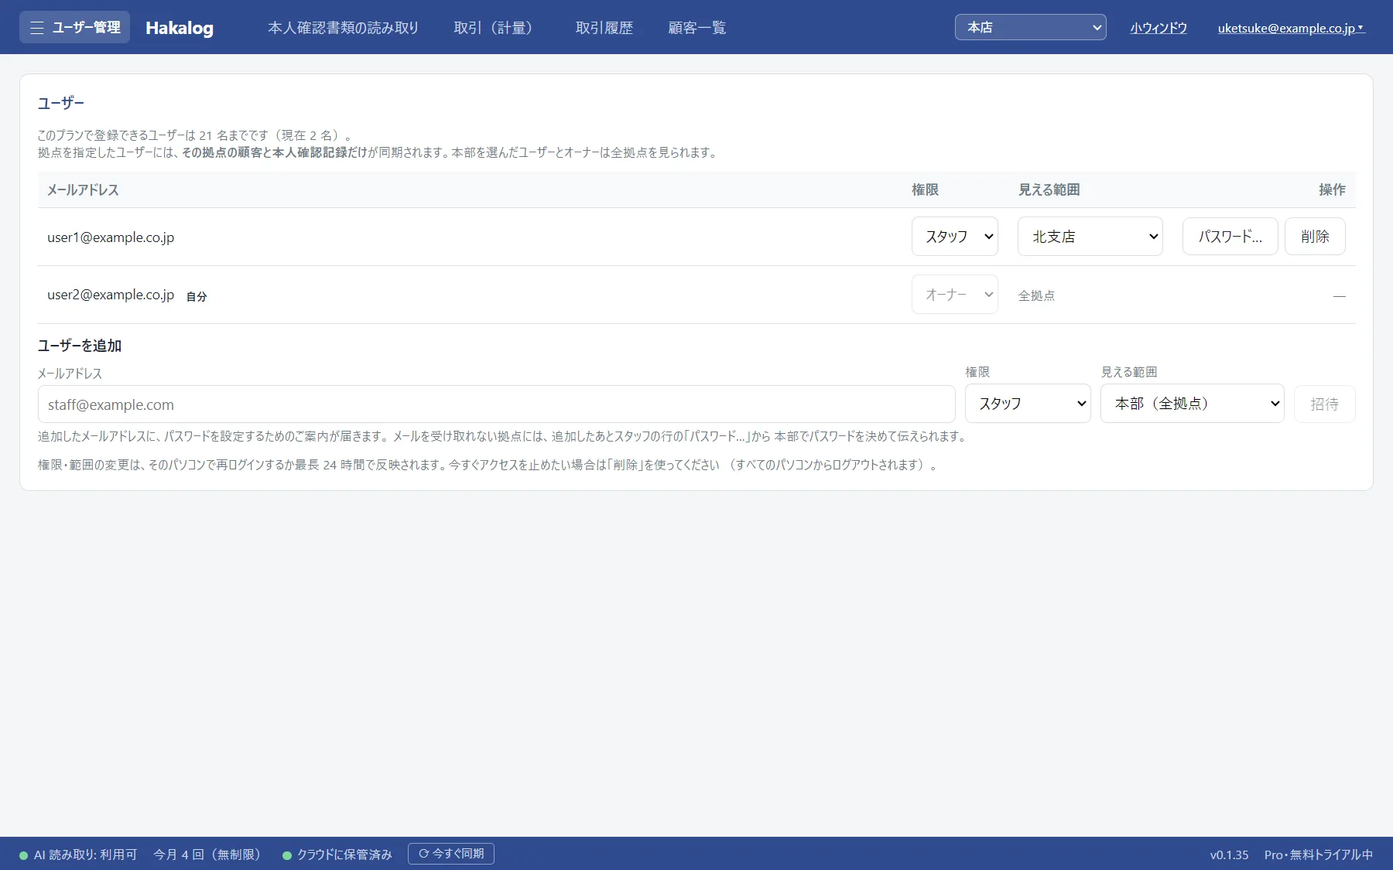Image resolution: width=1393 pixels, height=870 pixels.
Task: Open new-user 権限 スタッフ dropdown
Action: (1028, 404)
